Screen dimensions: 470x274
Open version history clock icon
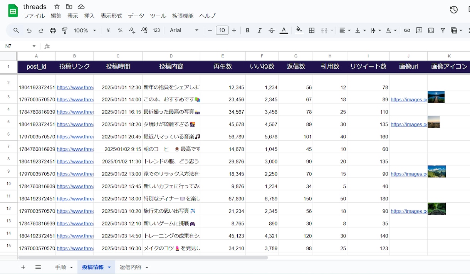[x=454, y=10]
